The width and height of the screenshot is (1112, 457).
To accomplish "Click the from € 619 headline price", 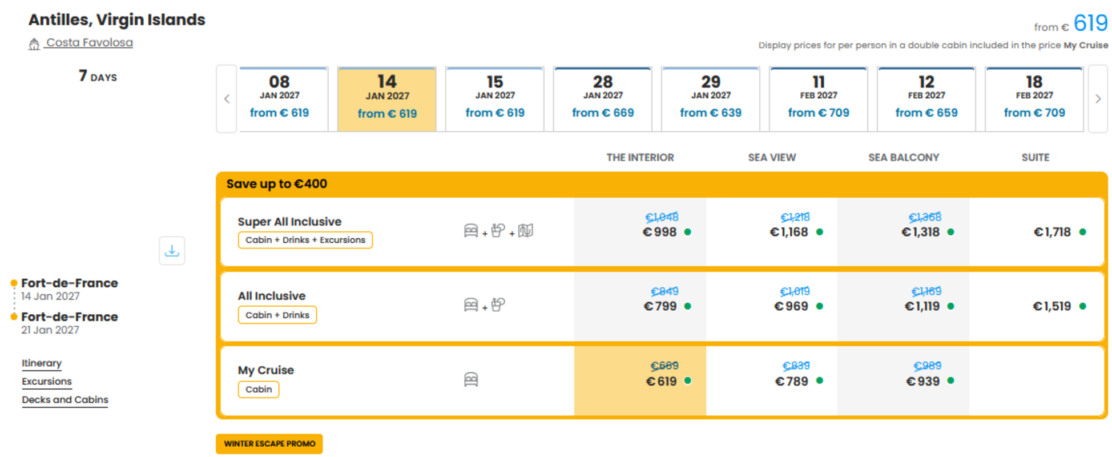I will 1071,24.
